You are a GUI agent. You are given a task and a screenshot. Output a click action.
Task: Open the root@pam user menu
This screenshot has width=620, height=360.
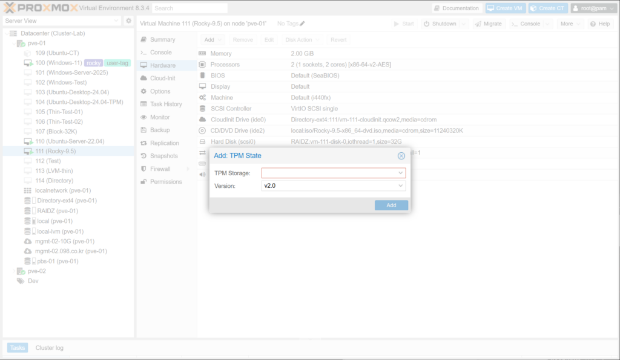[593, 8]
